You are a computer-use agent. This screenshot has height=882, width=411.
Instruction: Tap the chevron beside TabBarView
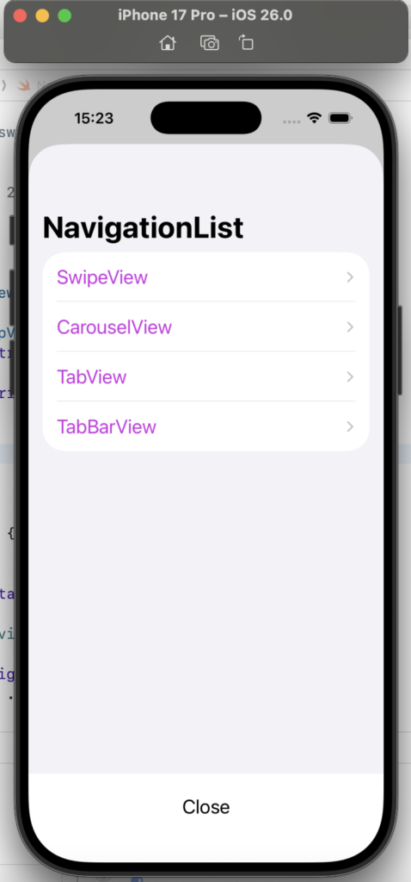350,426
